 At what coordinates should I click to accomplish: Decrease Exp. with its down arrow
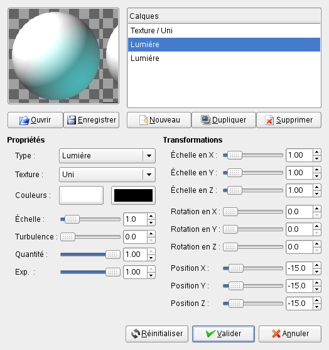[151, 275]
